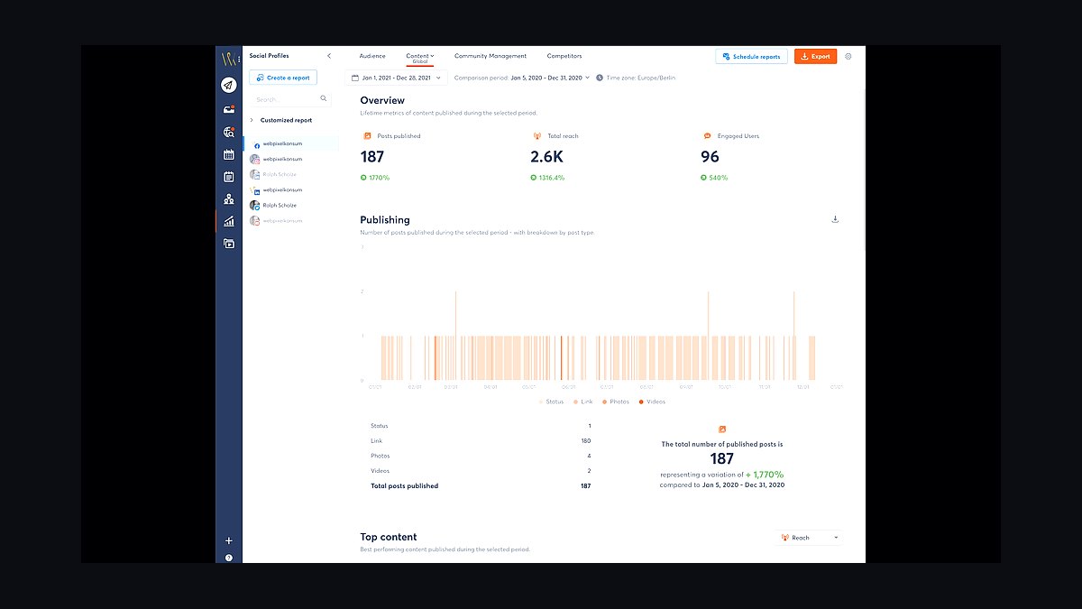The image size is (1082, 609).
Task: Open the calendar grid icon in sidebar
Action: 229,154
